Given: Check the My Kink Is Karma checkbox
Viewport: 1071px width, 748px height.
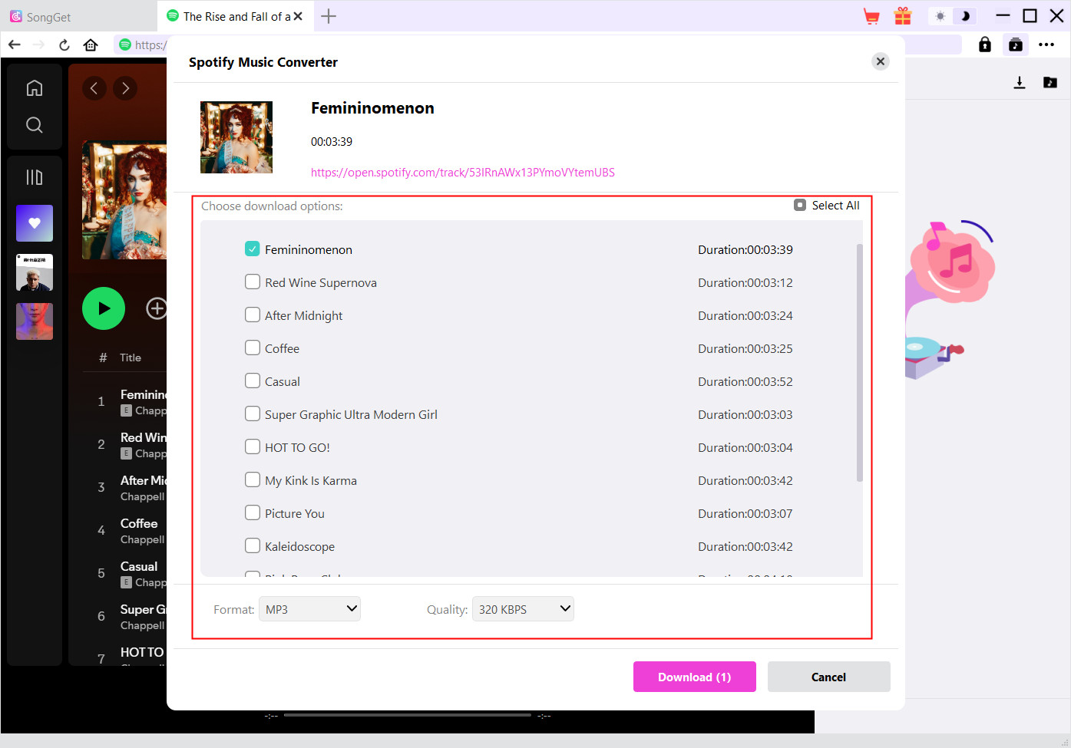Looking at the screenshot, I should click(253, 479).
